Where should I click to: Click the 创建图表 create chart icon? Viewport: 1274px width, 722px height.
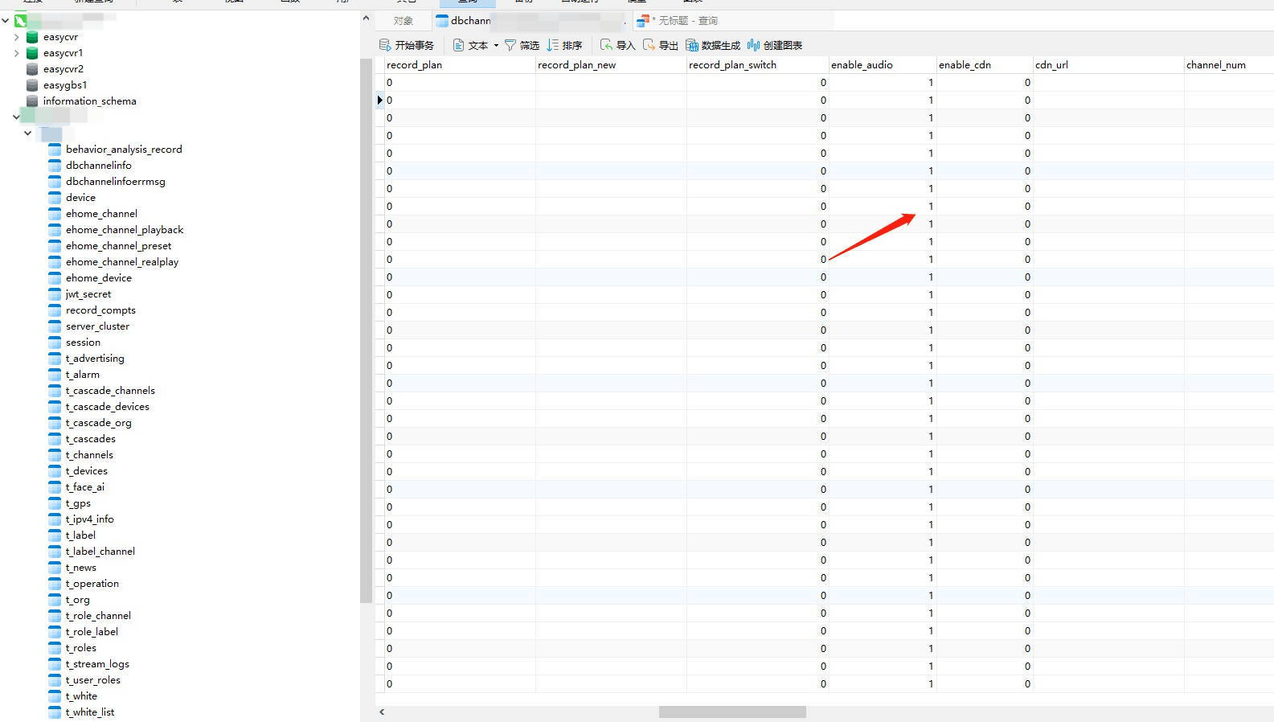pos(753,45)
